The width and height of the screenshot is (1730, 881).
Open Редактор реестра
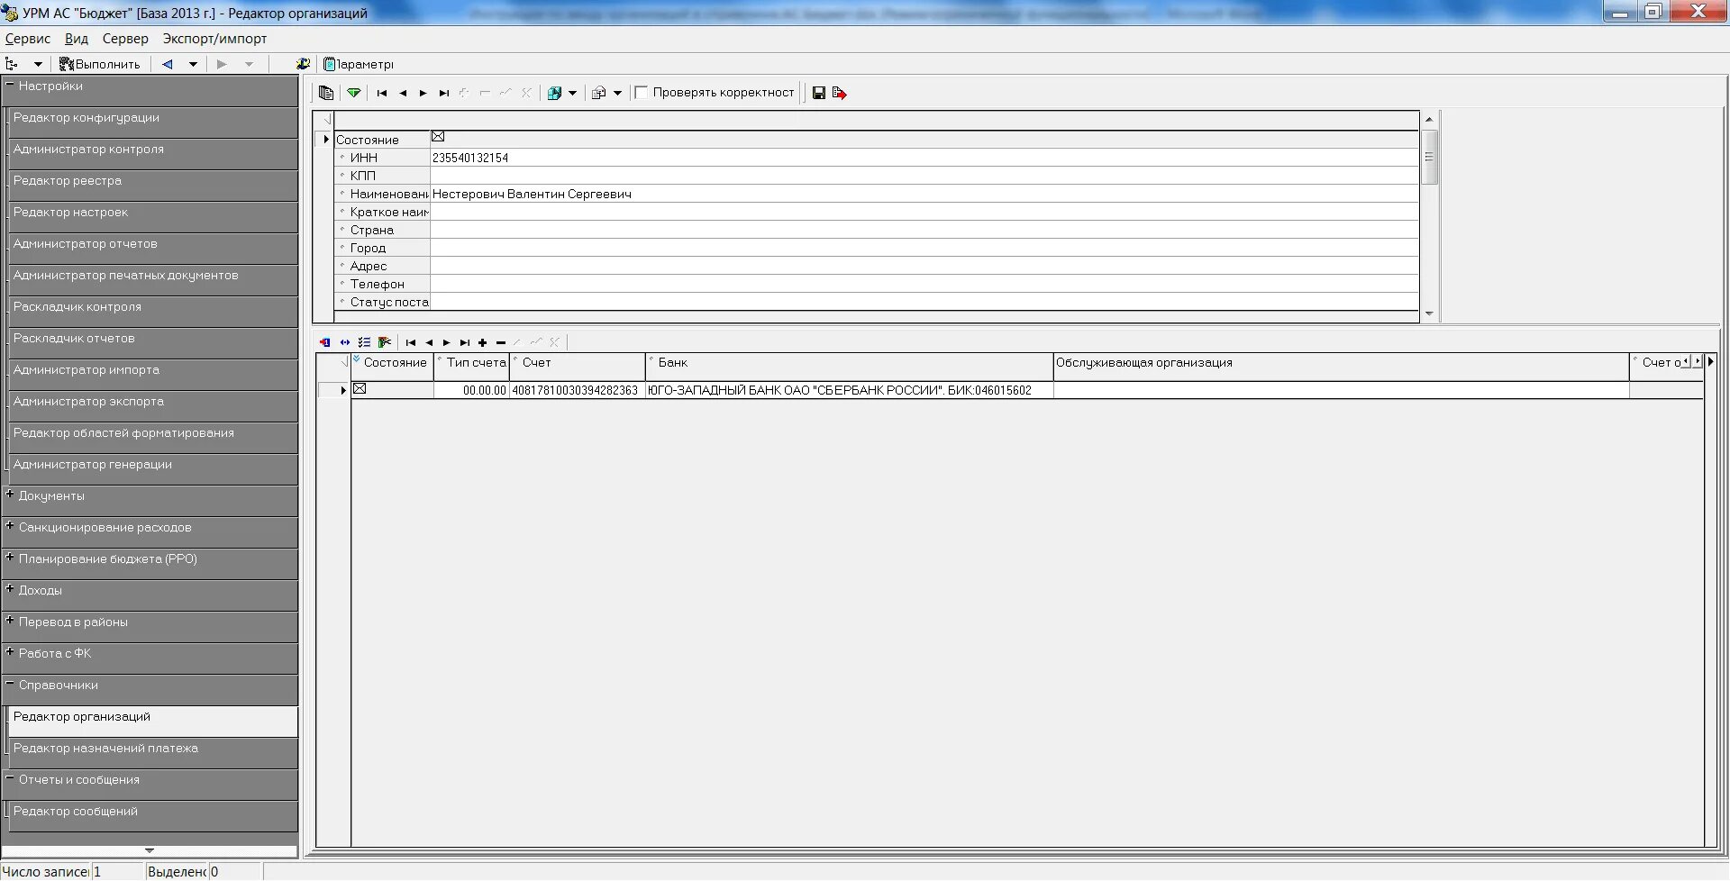tap(153, 186)
